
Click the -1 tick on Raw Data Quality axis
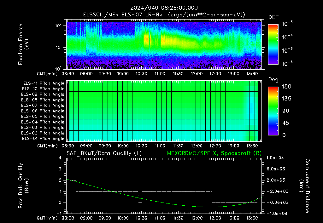click(59, 214)
